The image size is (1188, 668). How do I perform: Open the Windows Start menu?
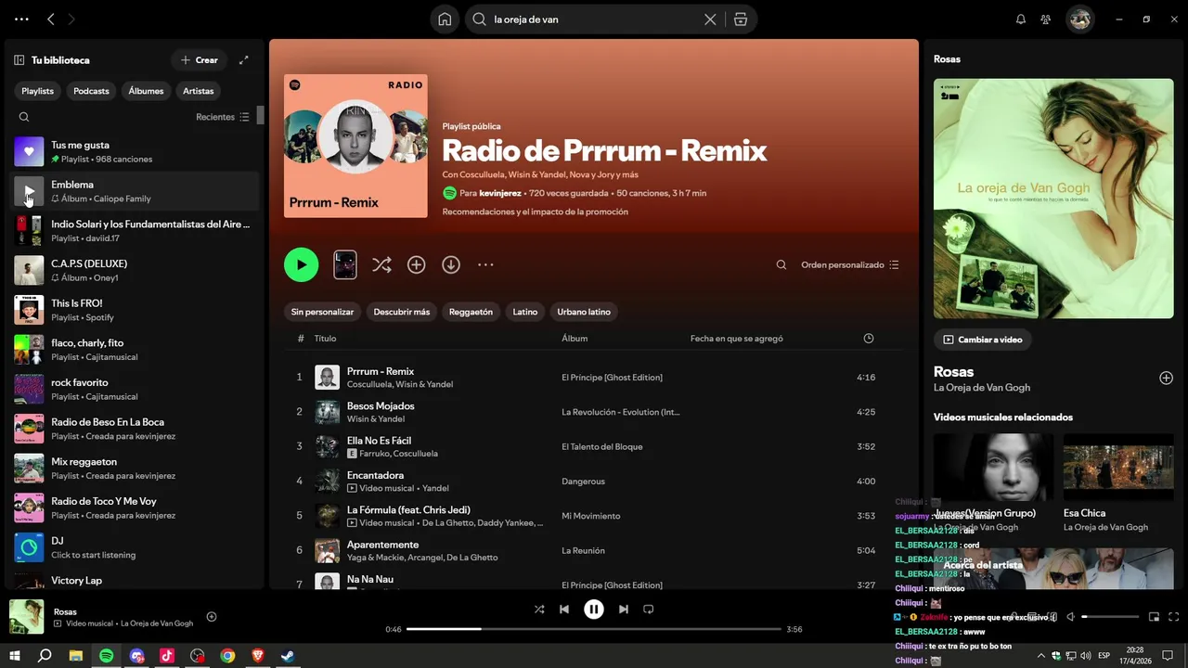15,656
